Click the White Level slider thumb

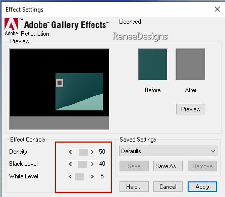[79, 177]
